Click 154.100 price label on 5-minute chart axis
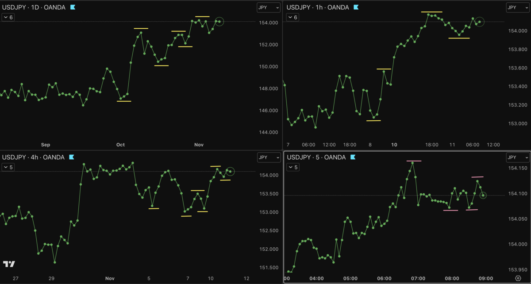 (x=517, y=194)
